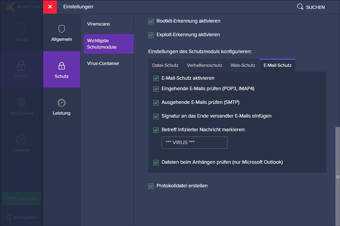
Task: Click the PRO KAUFEN button
Action: (x=21, y=199)
